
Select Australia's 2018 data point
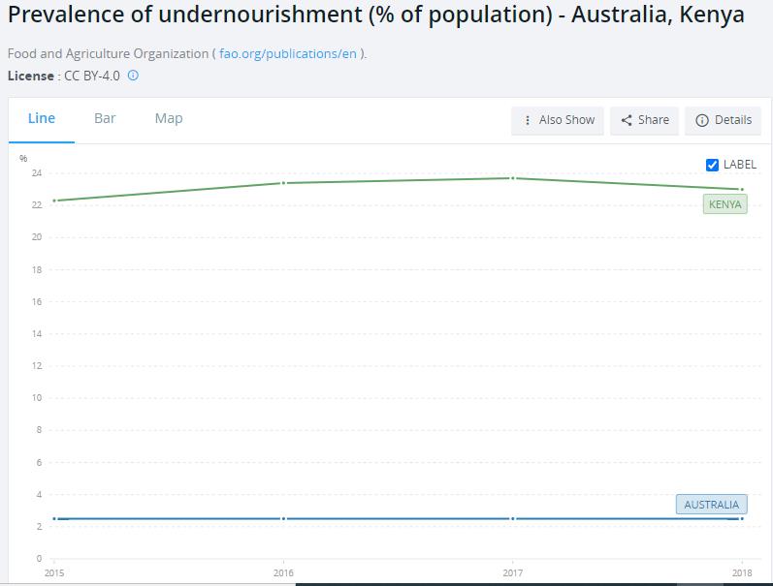742,518
